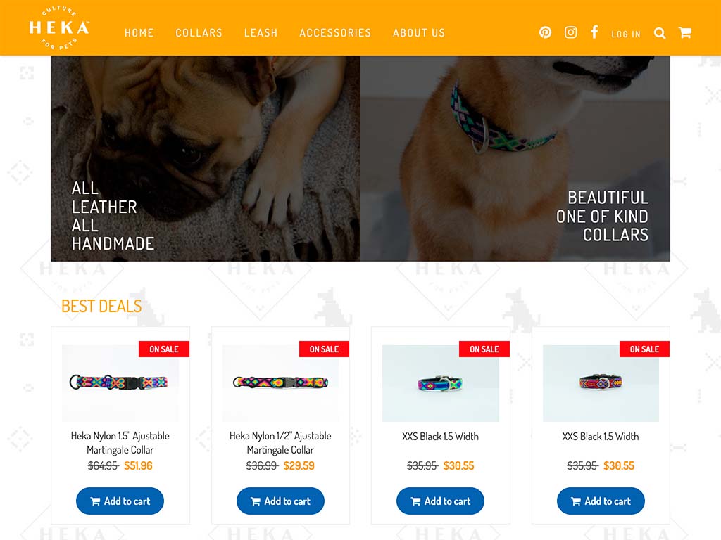This screenshot has height=540, width=721.
Task: Open the Instagram icon link
Action: tap(570, 32)
